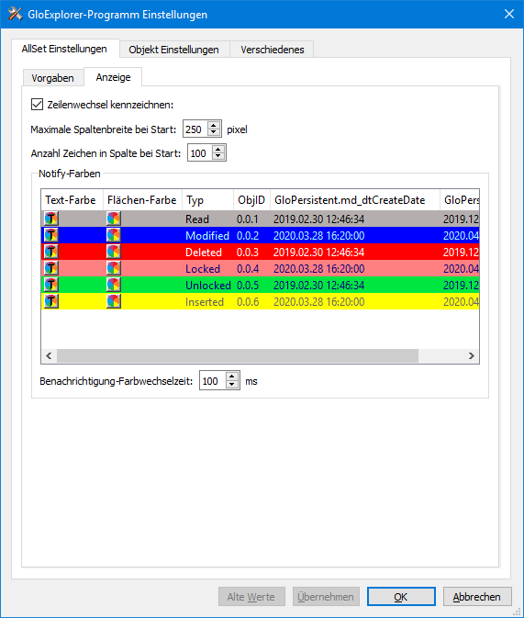Increase Benachrichtigung-Farbwechselzeit using up arrow
The width and height of the screenshot is (524, 618).
[232, 376]
